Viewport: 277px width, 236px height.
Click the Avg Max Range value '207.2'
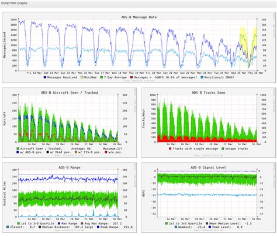click(117, 224)
